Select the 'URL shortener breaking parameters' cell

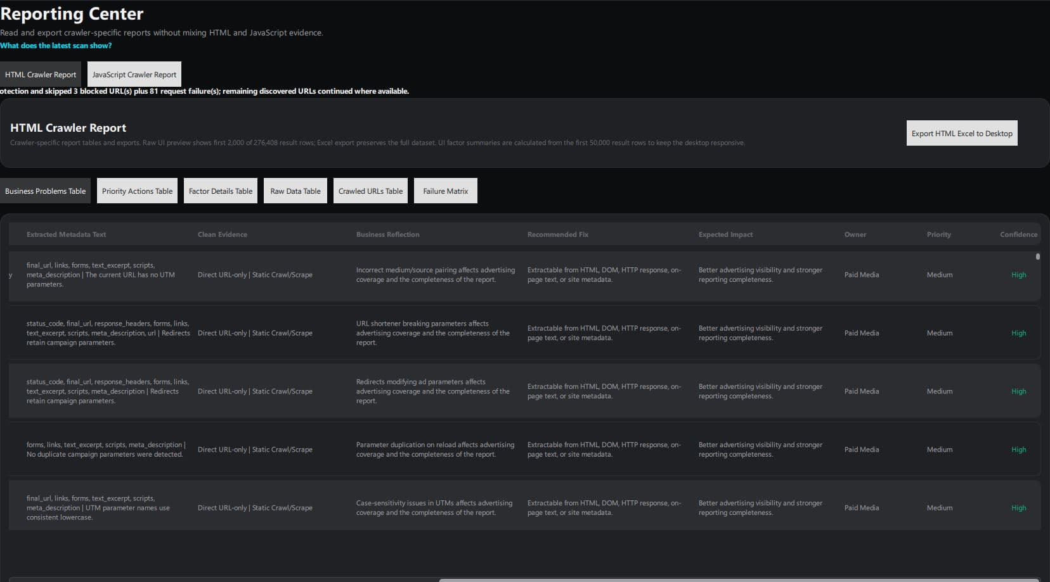433,333
